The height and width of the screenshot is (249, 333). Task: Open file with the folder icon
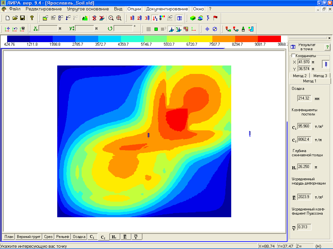15,18
